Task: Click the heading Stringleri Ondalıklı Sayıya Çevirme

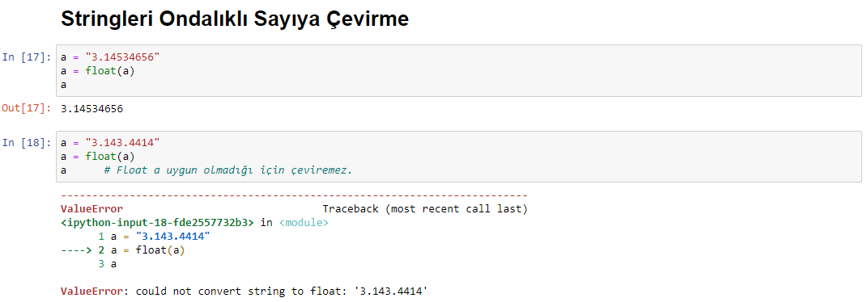Action: 235,19
